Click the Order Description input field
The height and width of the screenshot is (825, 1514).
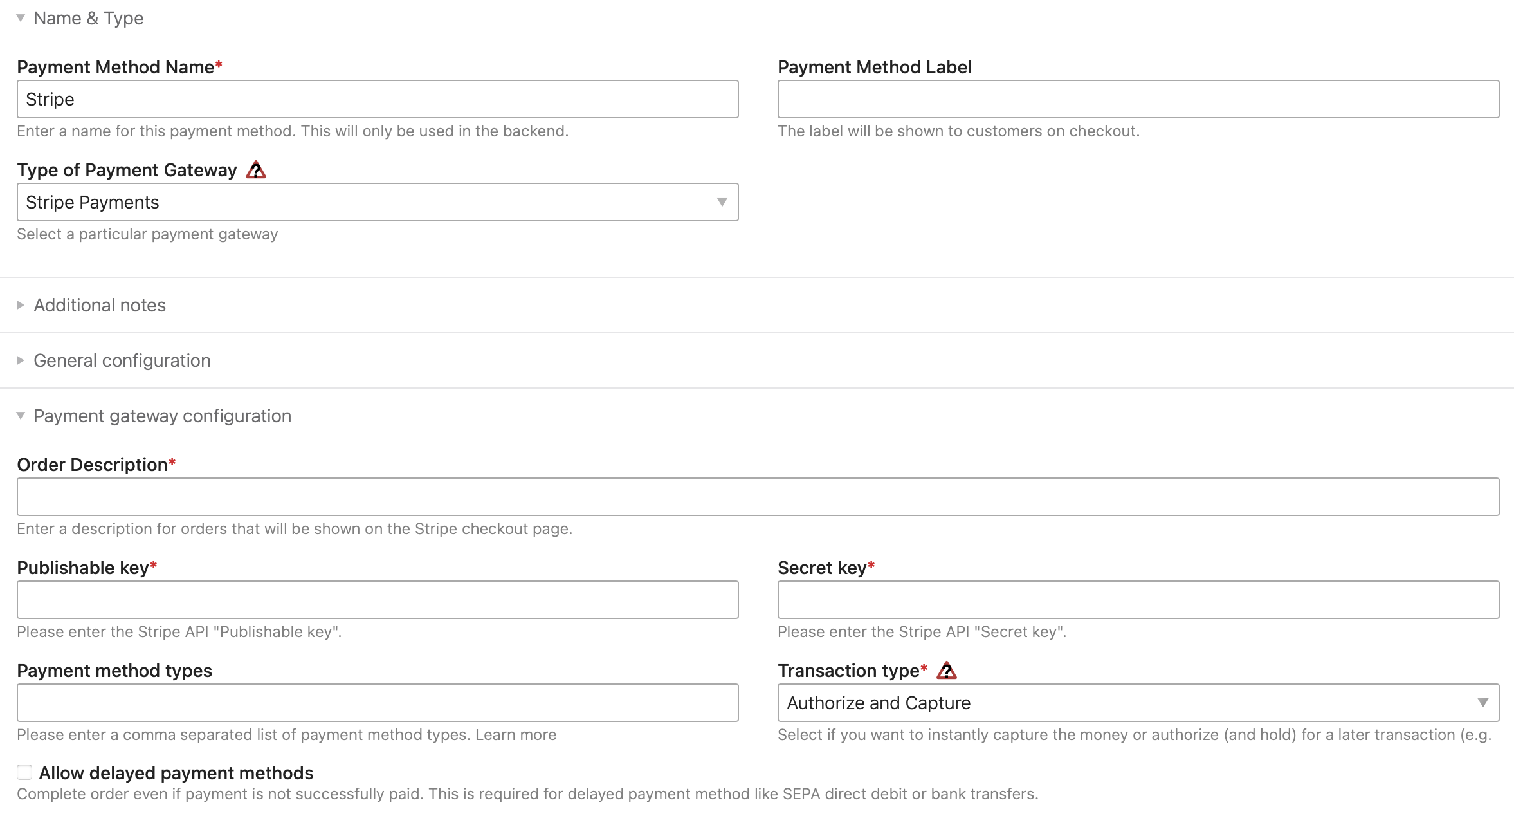coord(758,497)
